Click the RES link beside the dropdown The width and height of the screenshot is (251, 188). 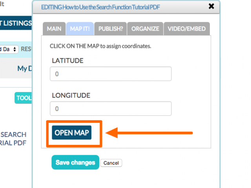[x=26, y=49]
